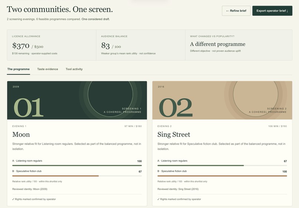The height and width of the screenshot is (208, 299).
Task: Click the tan 02 screening poster
Action: tap(222, 100)
